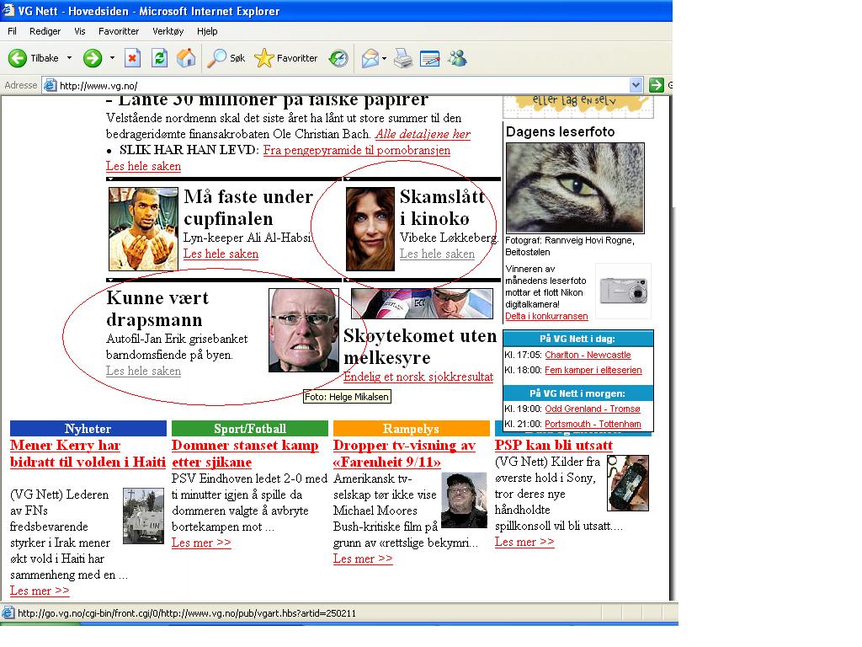The width and height of the screenshot is (862, 647).
Task: Open Les hele saken under Kunne vært drapsmann
Action: pyautogui.click(x=143, y=371)
